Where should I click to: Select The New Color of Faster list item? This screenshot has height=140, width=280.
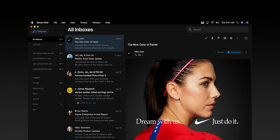94,43
